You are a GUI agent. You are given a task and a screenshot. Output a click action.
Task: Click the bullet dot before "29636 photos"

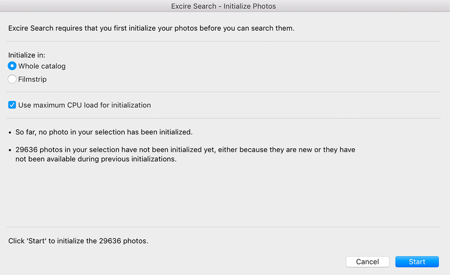pos(10,150)
